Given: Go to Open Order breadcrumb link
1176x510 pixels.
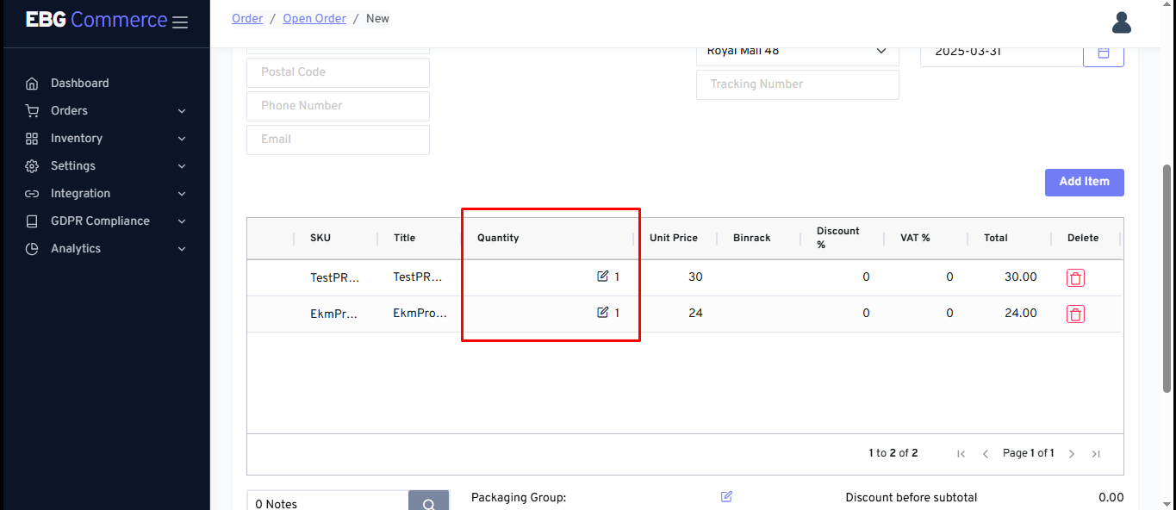Looking at the screenshot, I should point(314,18).
